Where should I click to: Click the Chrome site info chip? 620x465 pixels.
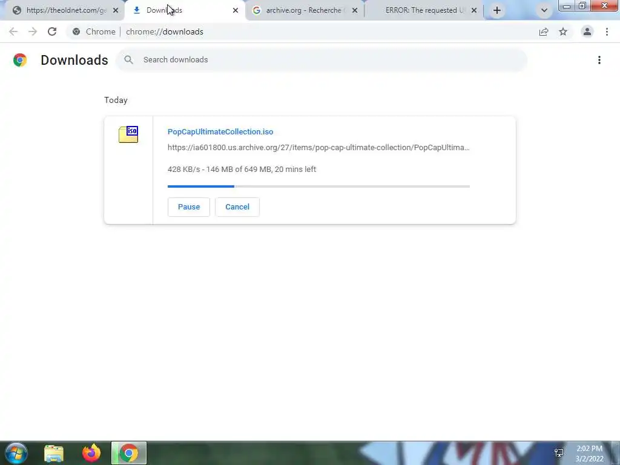pyautogui.click(x=94, y=31)
